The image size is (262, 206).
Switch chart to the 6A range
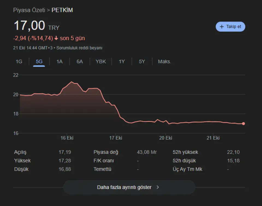[x=80, y=62]
